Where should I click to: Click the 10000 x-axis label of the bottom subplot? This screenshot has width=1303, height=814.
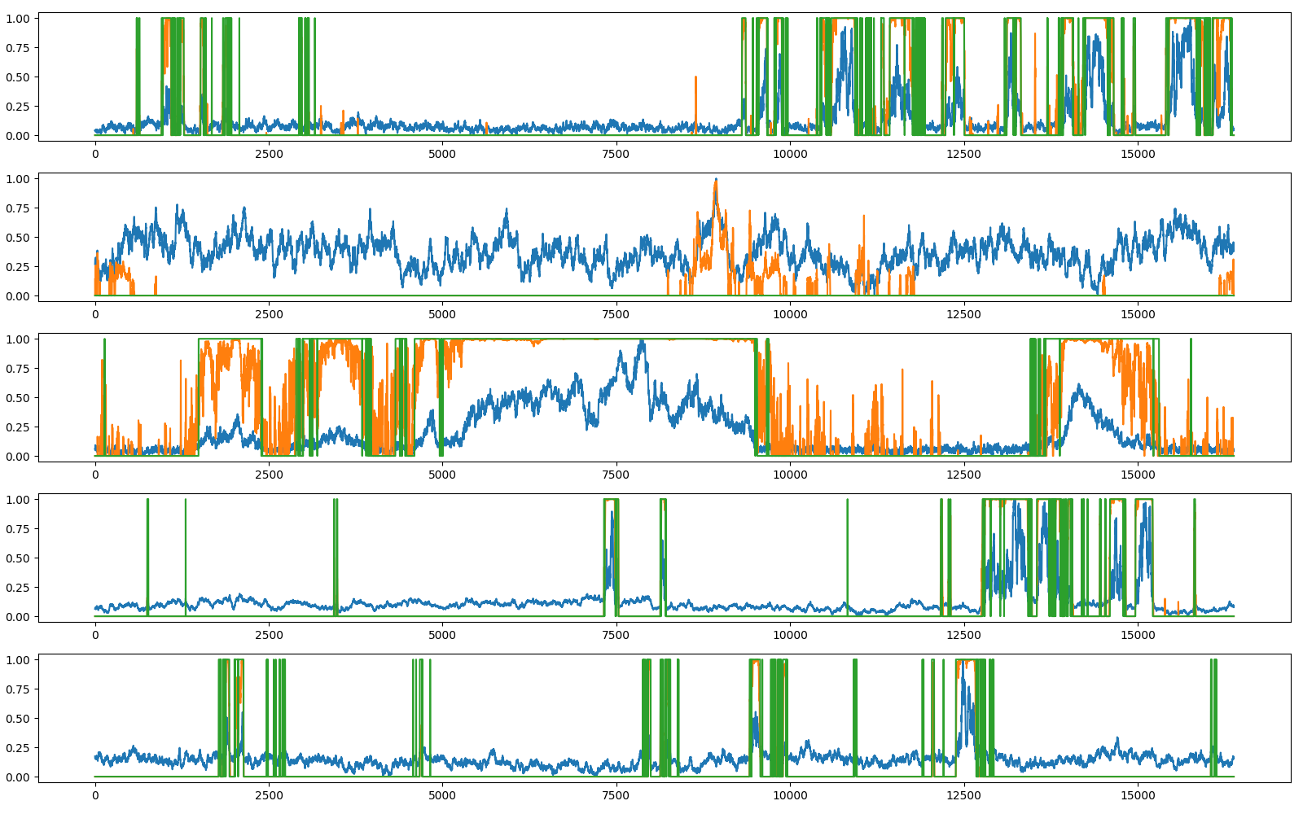[x=790, y=795]
